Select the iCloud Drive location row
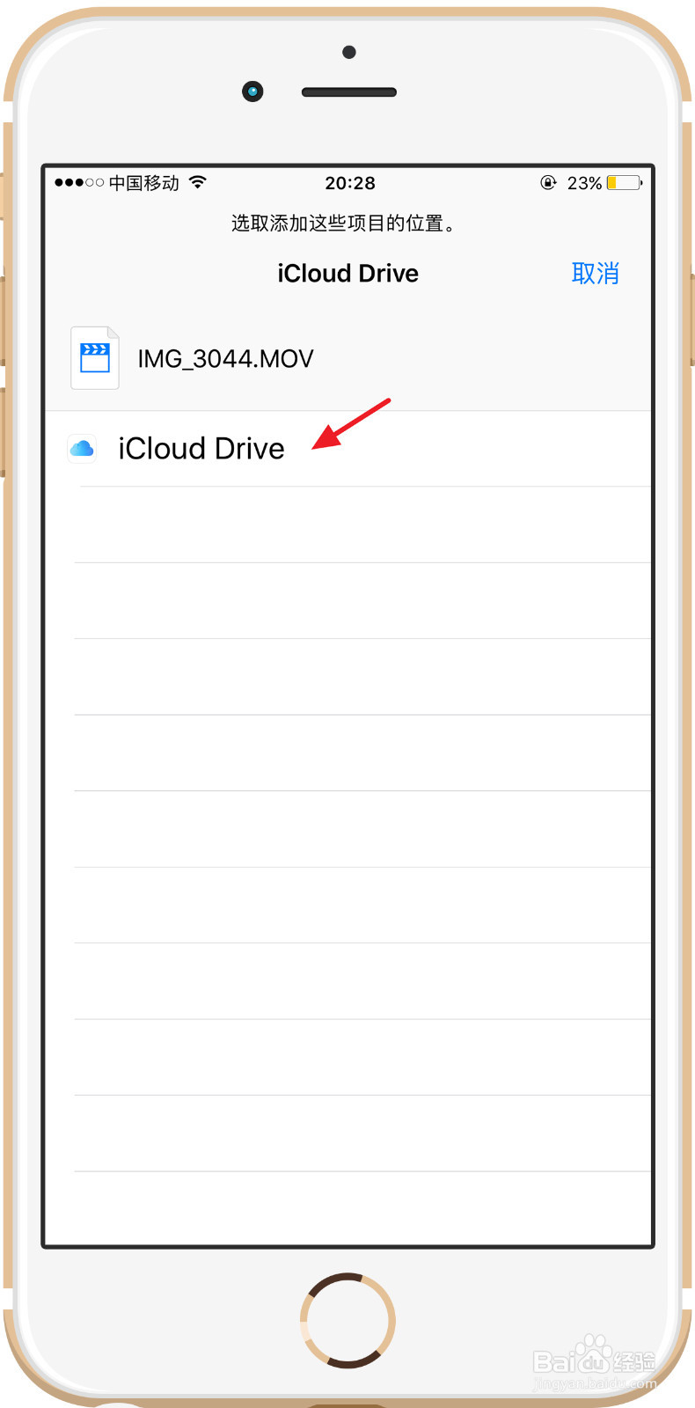Image resolution: width=695 pixels, height=1408 pixels. point(348,449)
